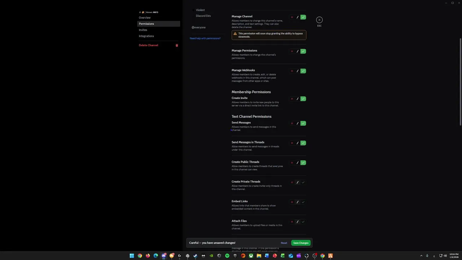462x260 pixels.
Task: Set Create Public Threads to neutral
Action: coord(297,163)
